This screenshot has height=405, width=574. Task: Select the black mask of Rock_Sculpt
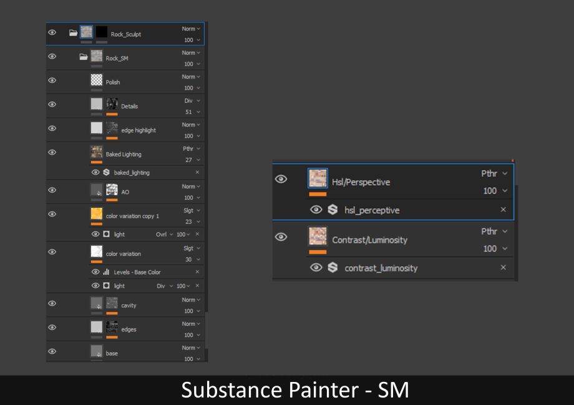pyautogui.click(x=102, y=32)
